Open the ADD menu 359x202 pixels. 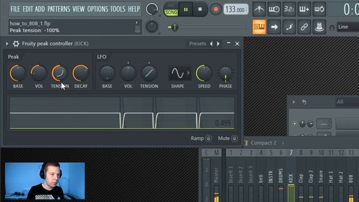(40, 9)
